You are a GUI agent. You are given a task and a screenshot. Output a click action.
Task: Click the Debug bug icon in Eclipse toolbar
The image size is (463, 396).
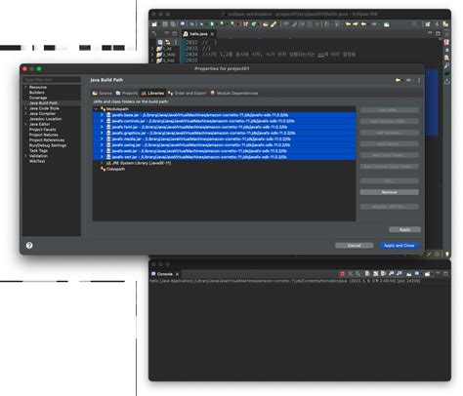tap(201, 24)
